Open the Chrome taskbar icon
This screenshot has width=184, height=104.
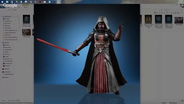(x=12, y=2)
